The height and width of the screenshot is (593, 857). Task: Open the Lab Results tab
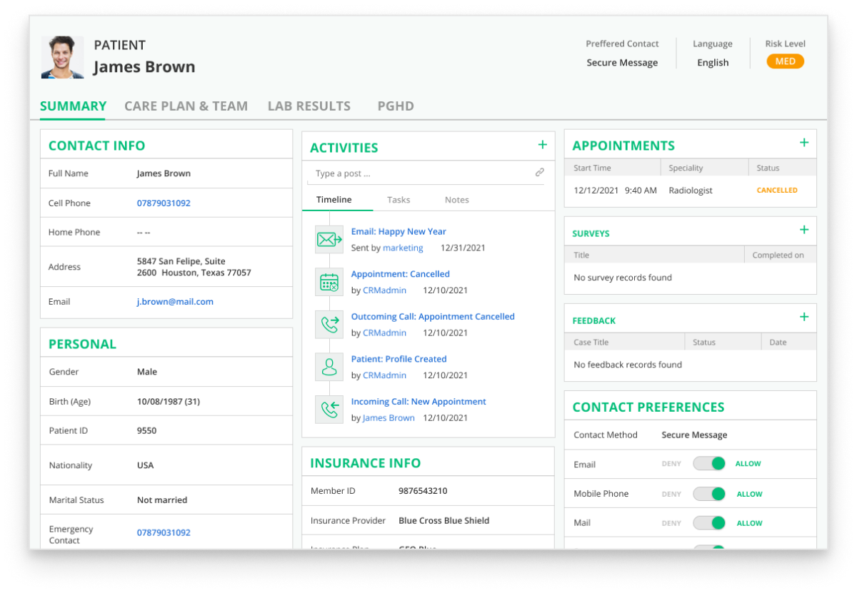[309, 106]
